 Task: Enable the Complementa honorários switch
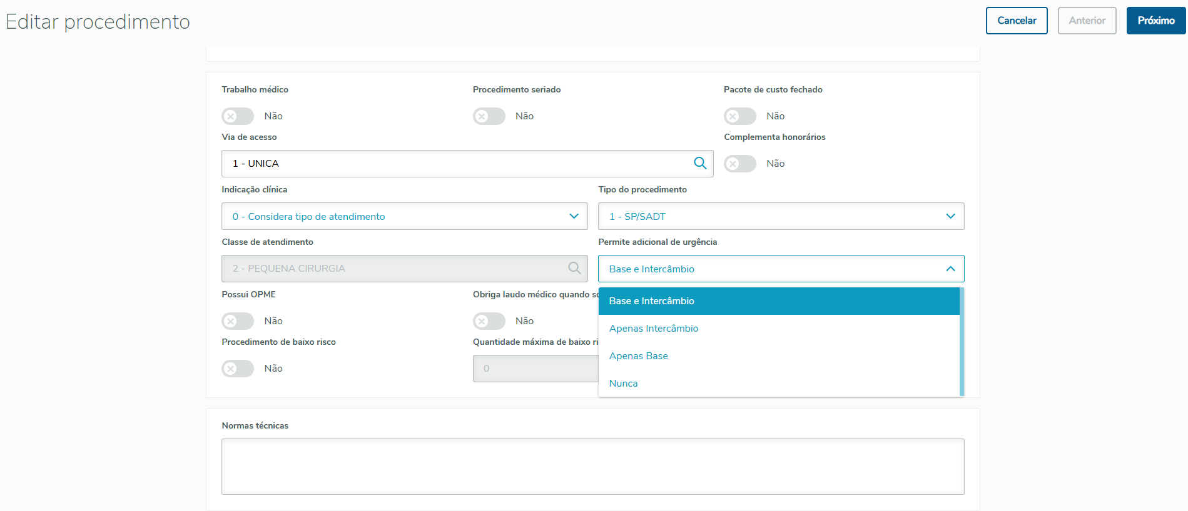pos(740,164)
